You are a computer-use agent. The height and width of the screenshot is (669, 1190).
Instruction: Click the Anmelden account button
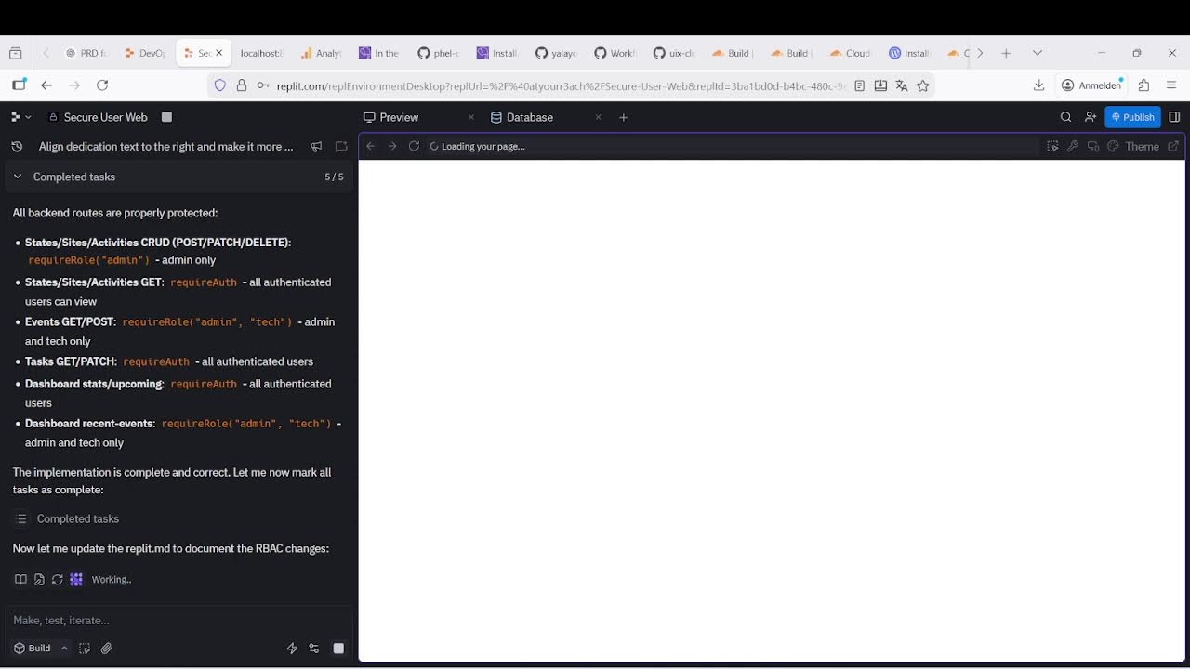(1092, 85)
